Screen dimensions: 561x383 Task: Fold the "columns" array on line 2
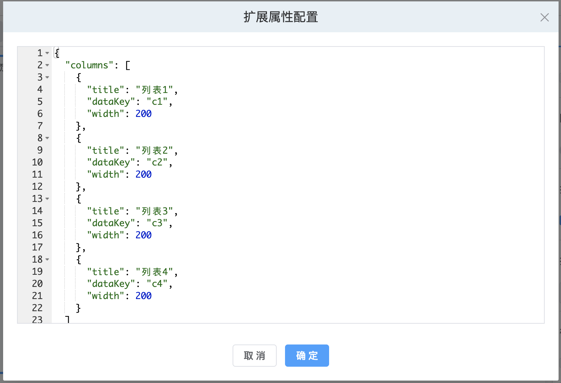coord(47,65)
